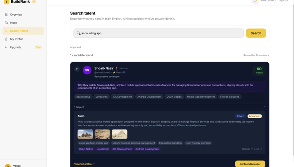The image size is (294, 167).
Task: Click the SN avatar of Shoaib Nazir
Action: click(x=87, y=70)
